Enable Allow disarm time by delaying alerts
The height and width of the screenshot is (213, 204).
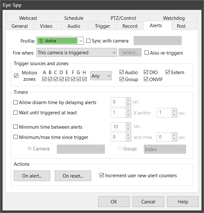point(15,102)
